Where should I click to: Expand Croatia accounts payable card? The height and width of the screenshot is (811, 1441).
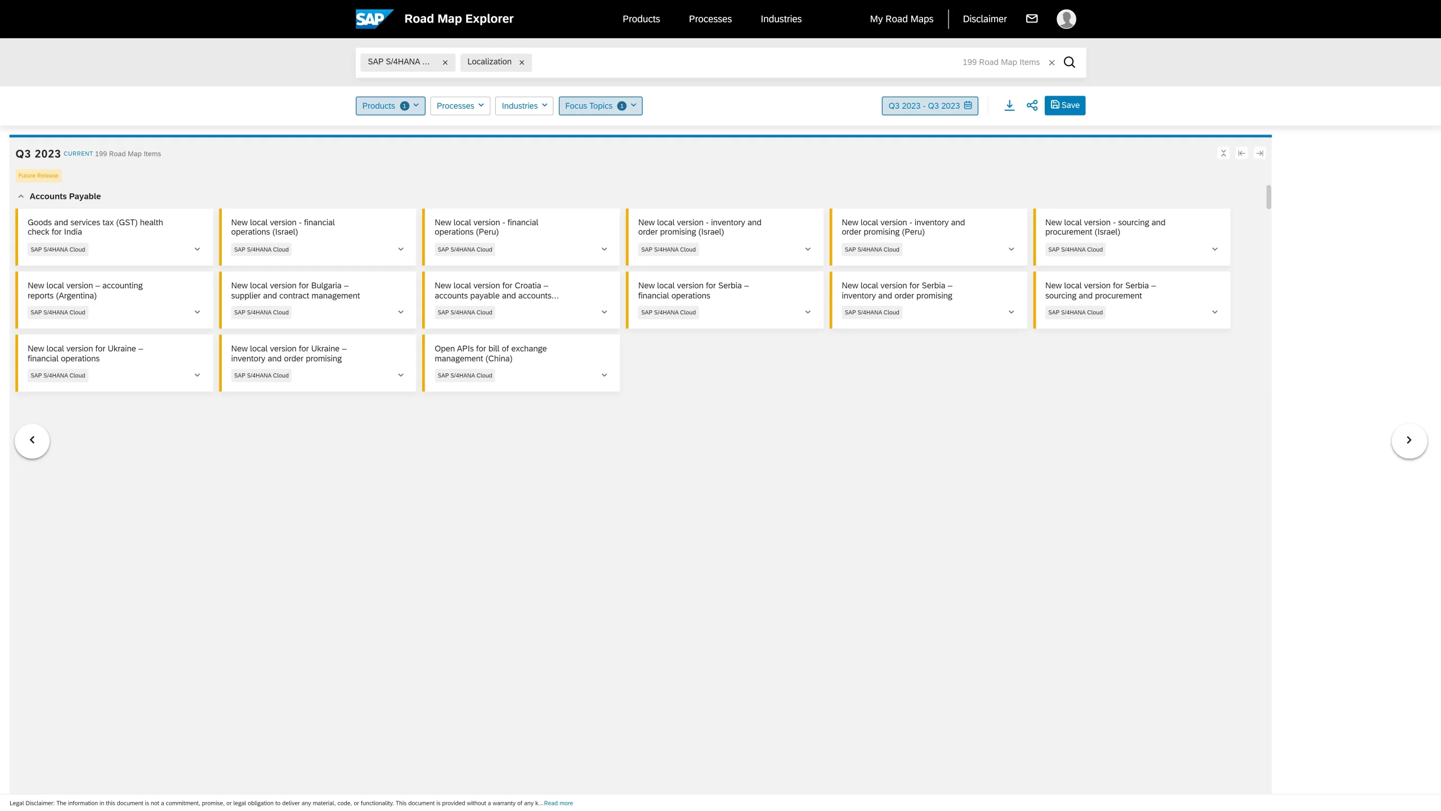604,313
